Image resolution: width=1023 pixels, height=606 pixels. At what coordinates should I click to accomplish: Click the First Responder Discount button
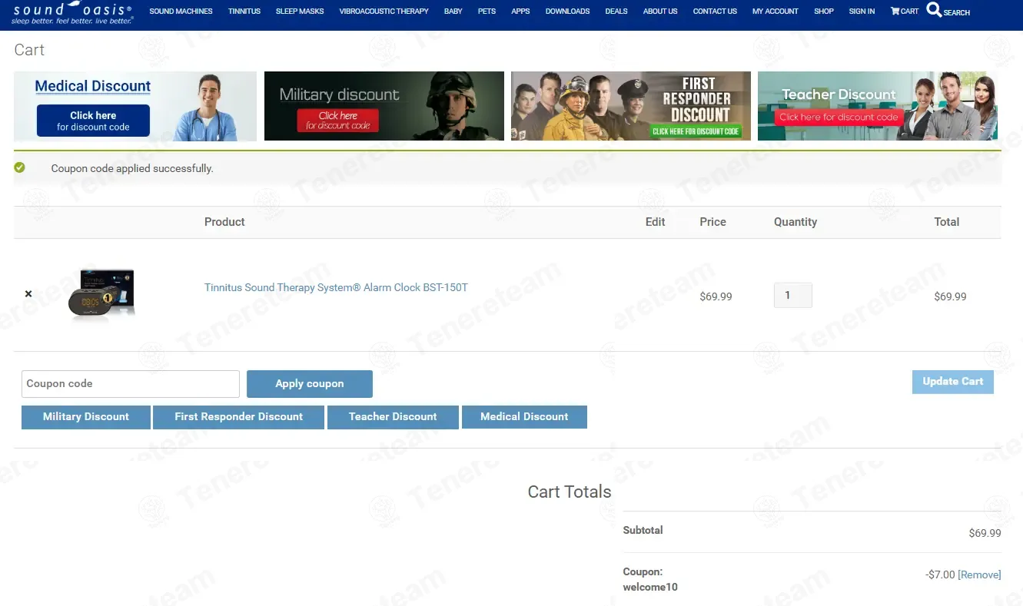239,417
